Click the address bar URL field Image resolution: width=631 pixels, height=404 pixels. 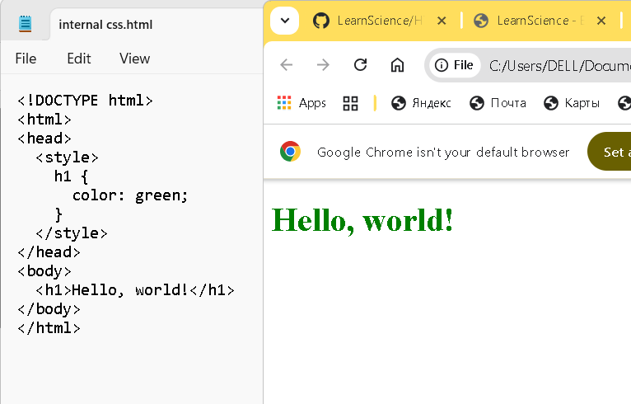click(x=556, y=65)
